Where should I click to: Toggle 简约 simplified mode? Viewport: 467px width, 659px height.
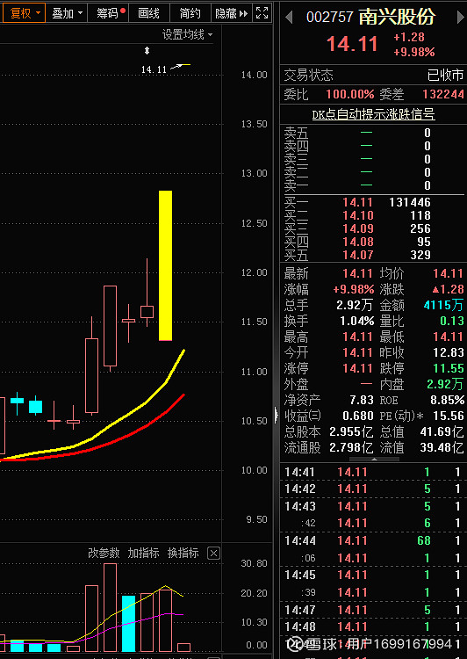[190, 13]
